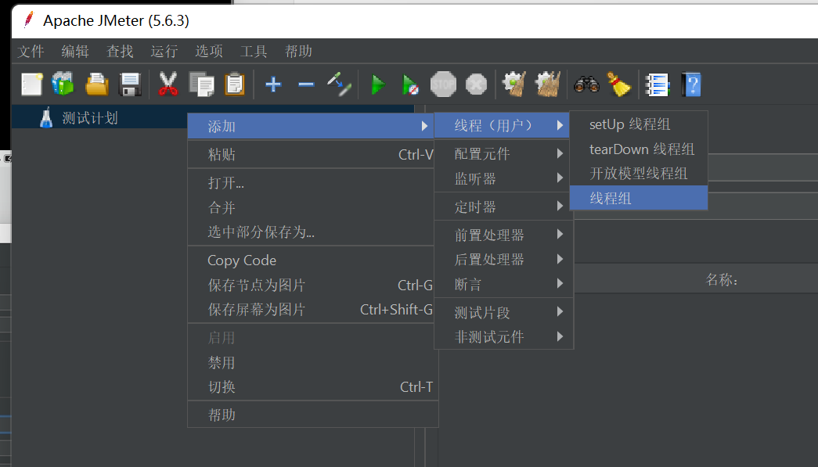
Task: Click the test plan flask icon
Action: point(46,118)
